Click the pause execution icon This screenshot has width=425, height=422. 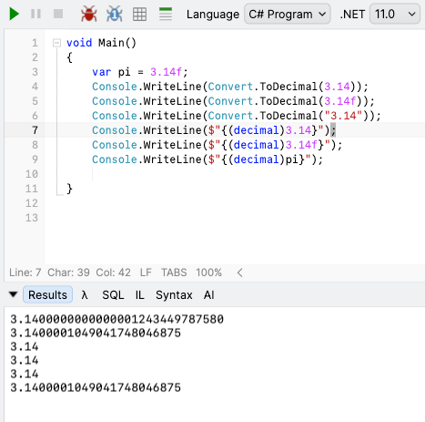tap(35, 14)
